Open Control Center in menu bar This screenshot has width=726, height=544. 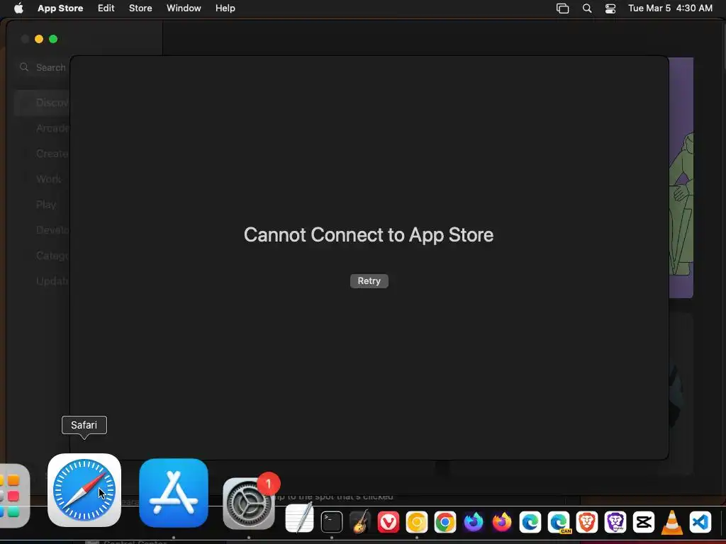610,8
